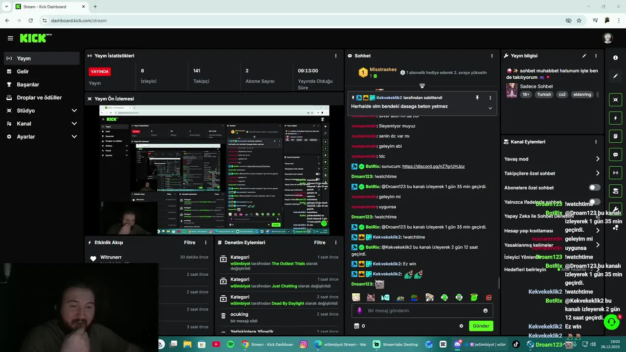Open Denetim Eylemleri three-dot menu
Viewport: 626px width, 352px height.
(335, 242)
